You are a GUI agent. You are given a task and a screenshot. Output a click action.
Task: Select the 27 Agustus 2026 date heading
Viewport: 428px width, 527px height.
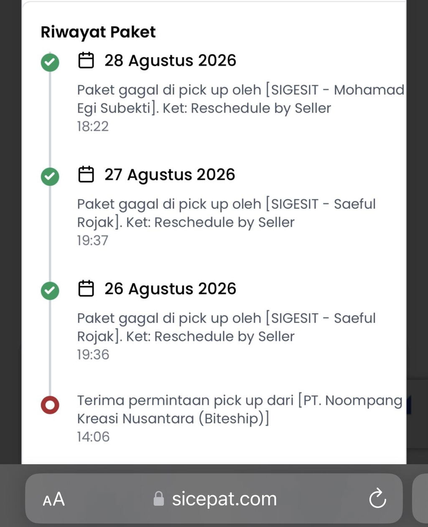pyautogui.click(x=170, y=175)
